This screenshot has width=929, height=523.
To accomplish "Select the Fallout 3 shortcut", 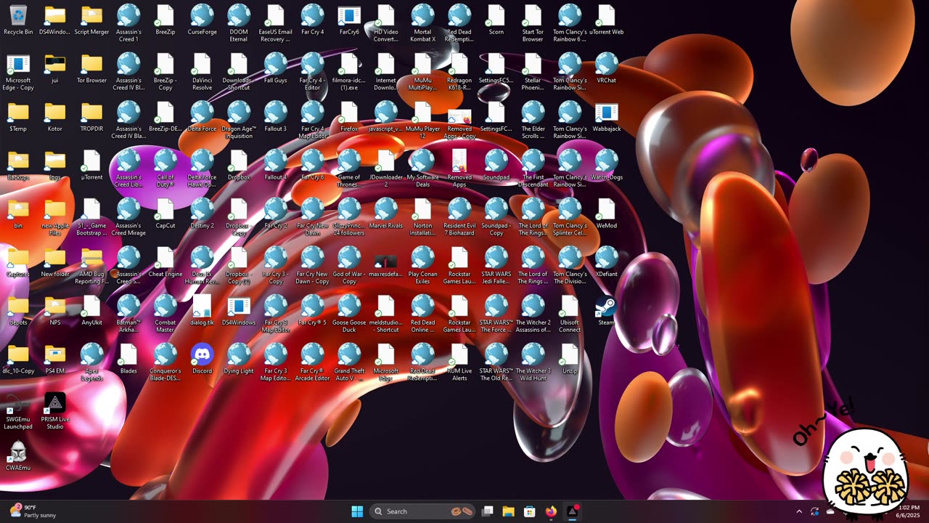I will (x=276, y=118).
